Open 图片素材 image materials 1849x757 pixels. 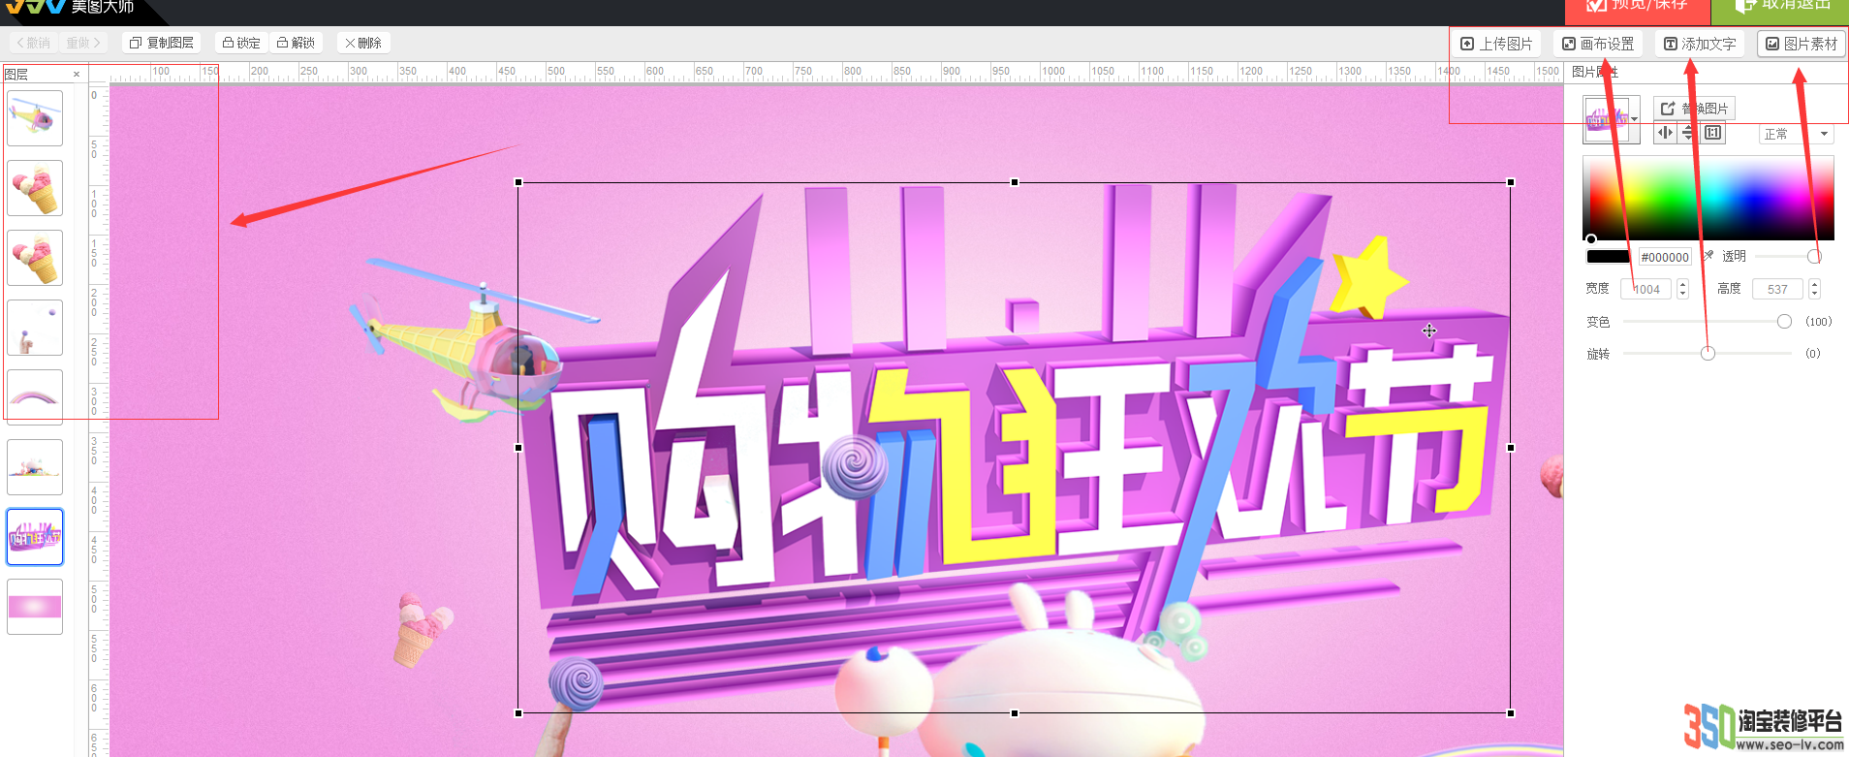pyautogui.click(x=1802, y=44)
